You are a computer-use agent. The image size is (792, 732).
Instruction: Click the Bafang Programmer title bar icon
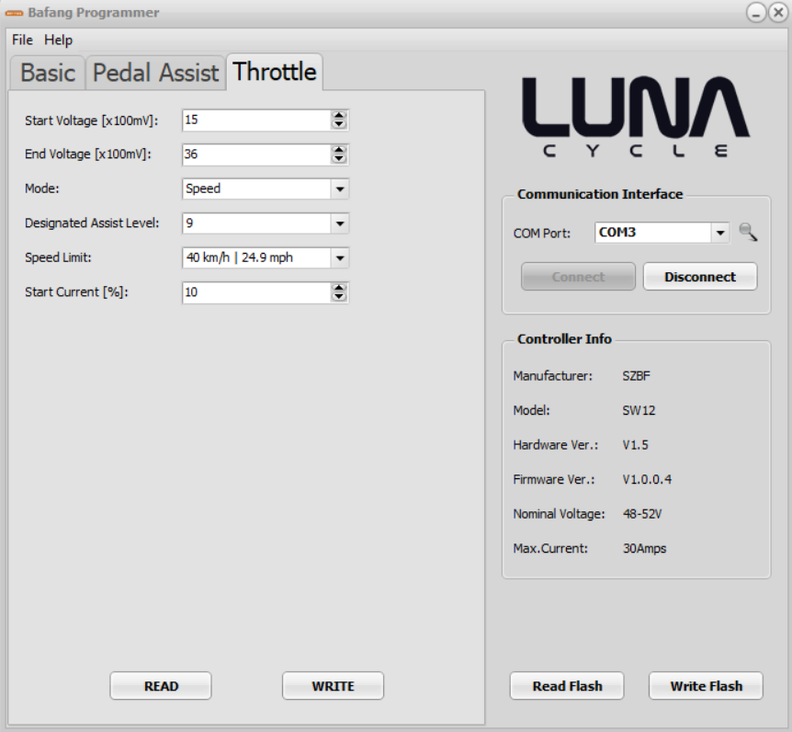tap(14, 13)
